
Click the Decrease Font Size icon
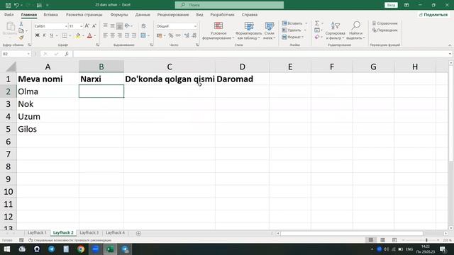point(94,26)
